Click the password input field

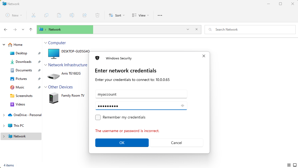141,106
